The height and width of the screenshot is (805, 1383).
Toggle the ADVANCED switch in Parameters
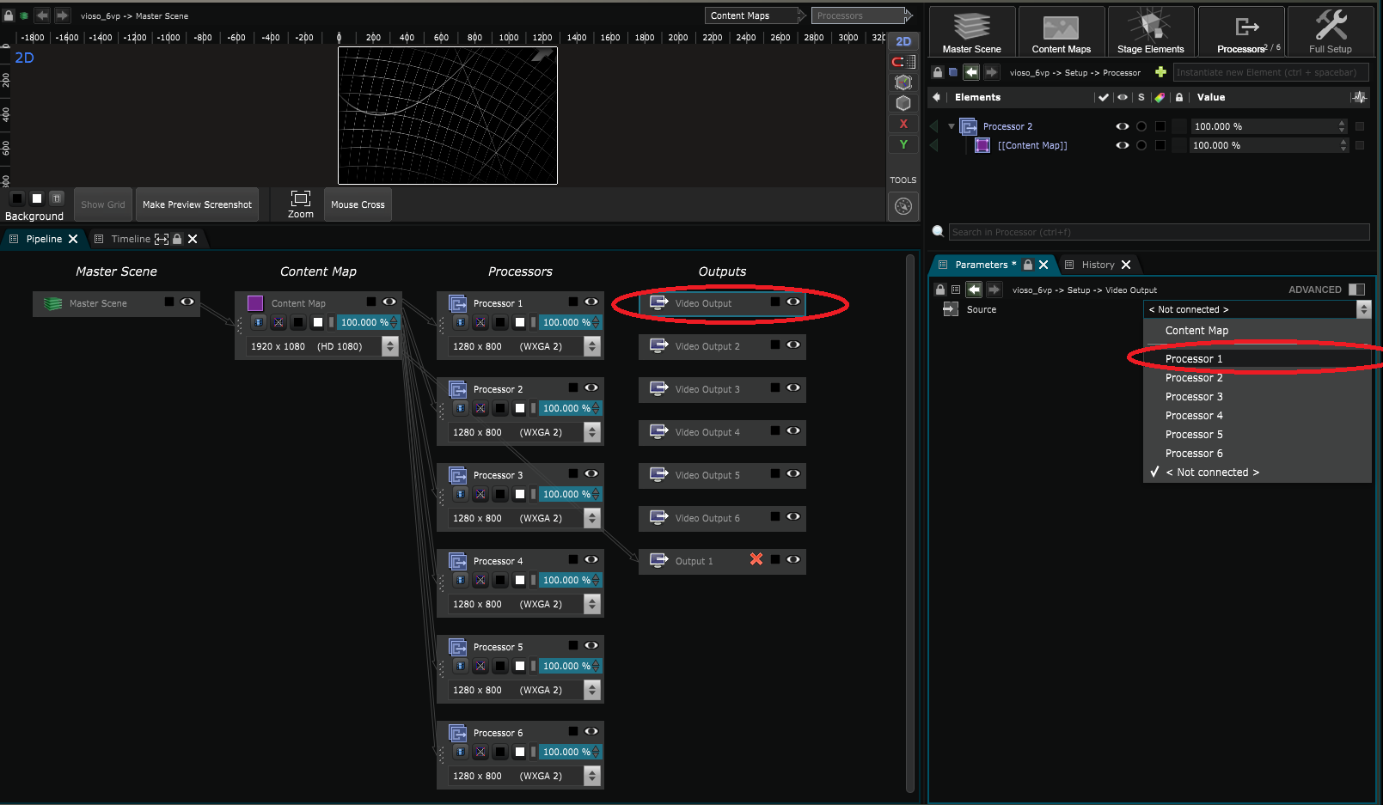point(1357,290)
